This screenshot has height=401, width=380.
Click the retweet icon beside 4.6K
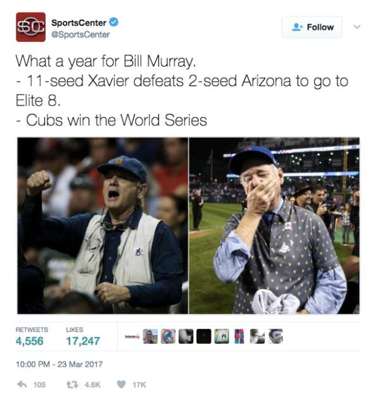tap(72, 385)
